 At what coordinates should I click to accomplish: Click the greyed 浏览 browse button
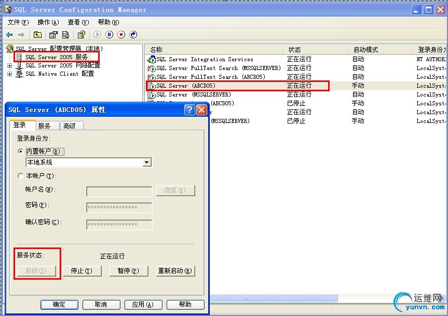coord(175,190)
